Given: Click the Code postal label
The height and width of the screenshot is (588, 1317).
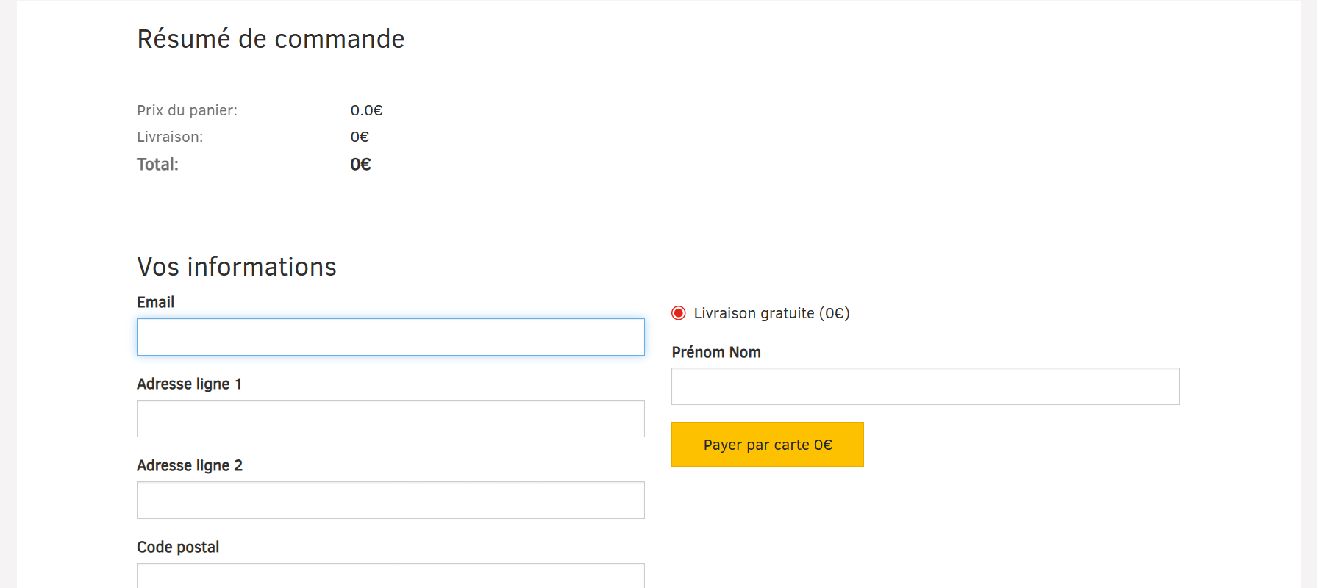Looking at the screenshot, I should 178,547.
